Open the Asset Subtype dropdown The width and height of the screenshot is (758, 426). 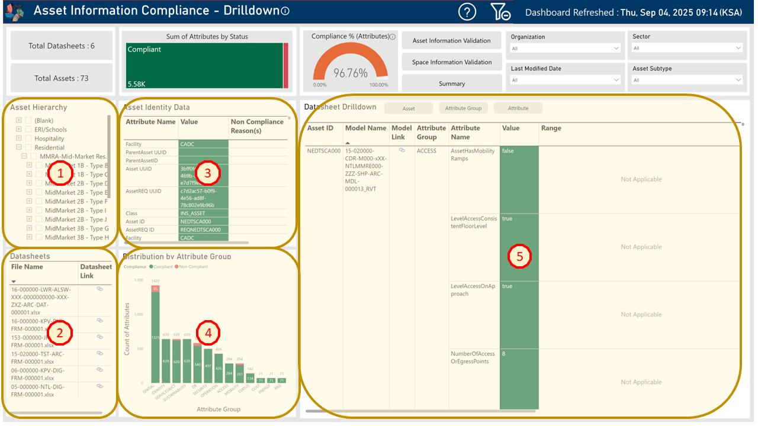pyautogui.click(x=686, y=80)
